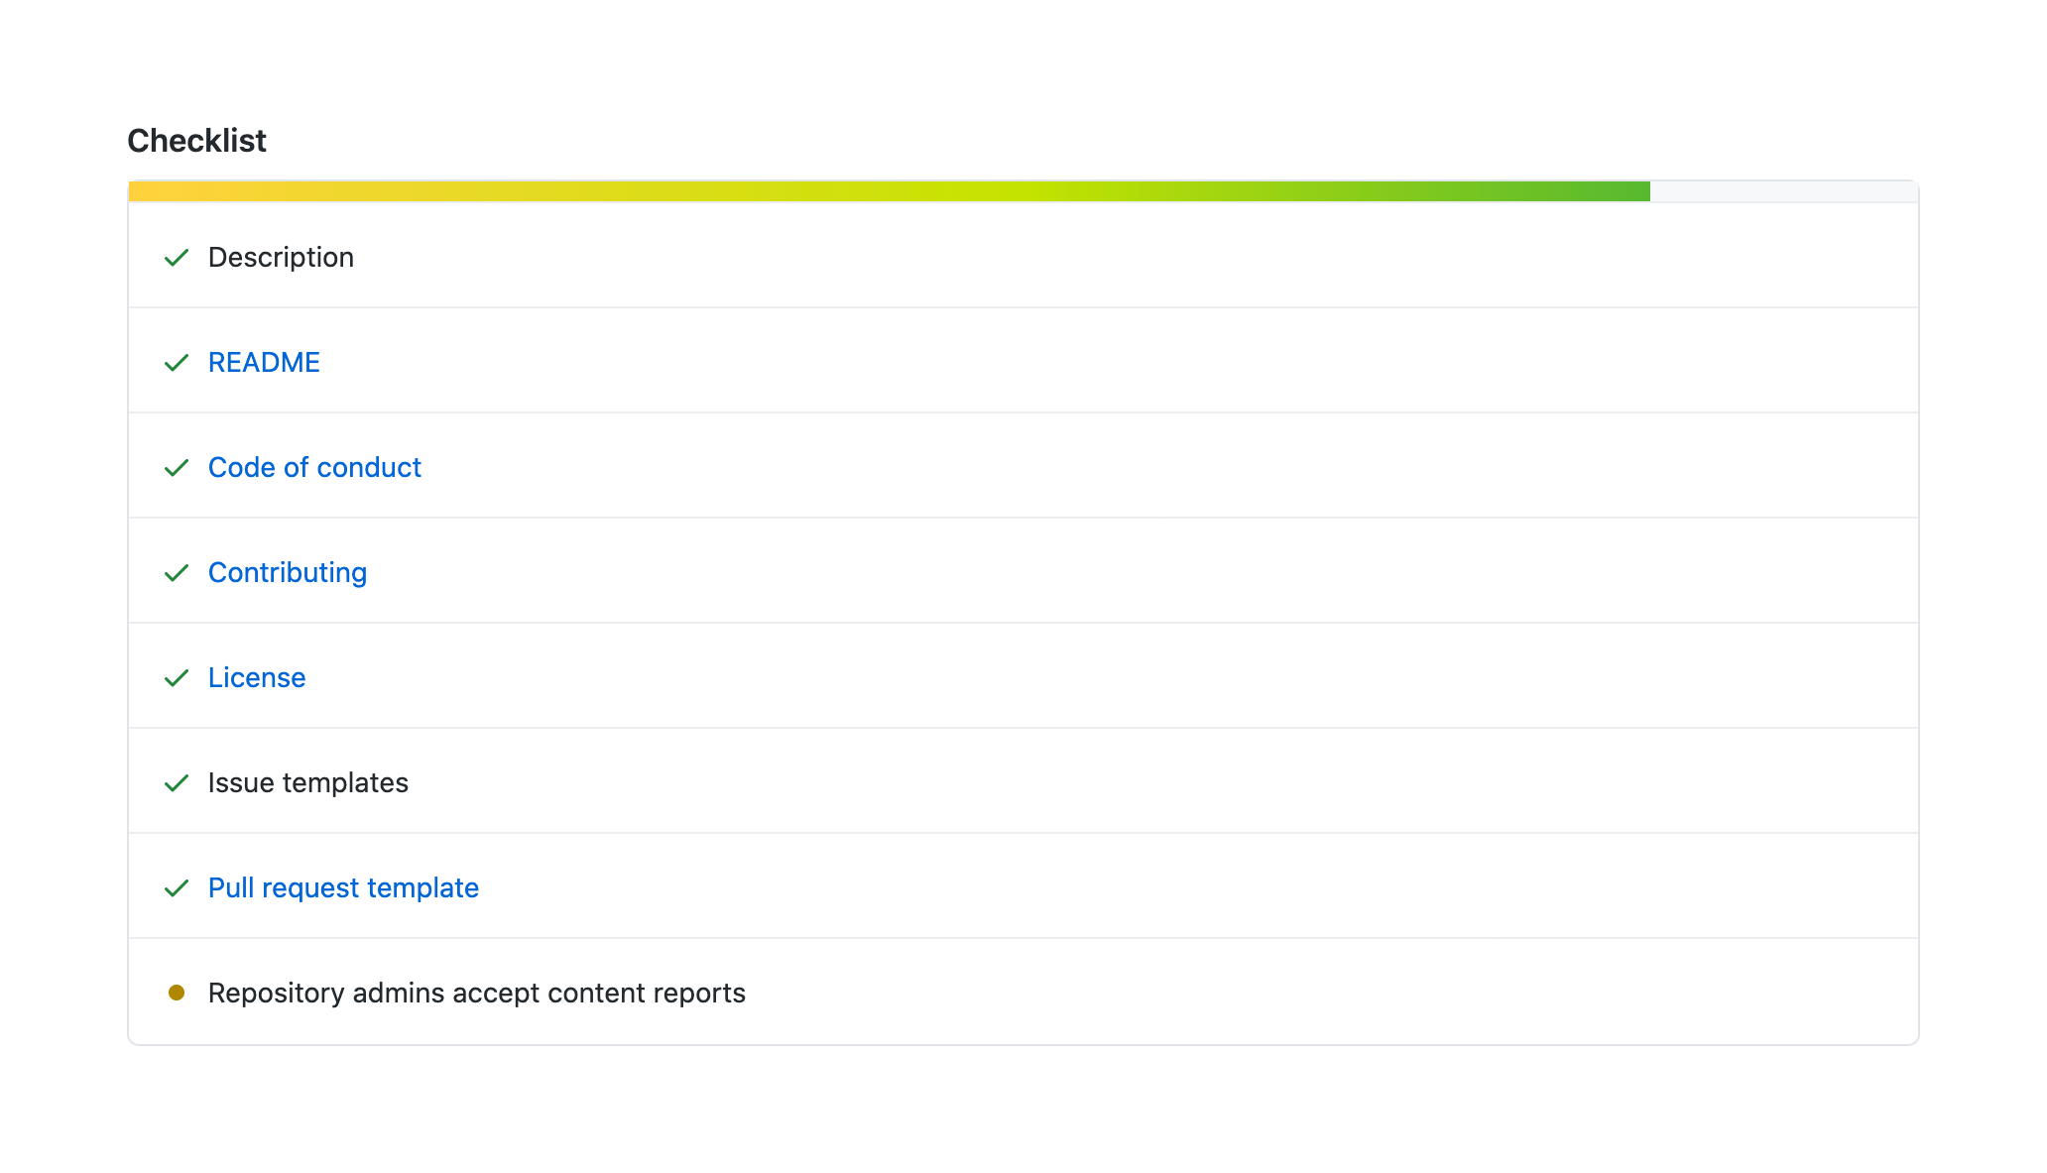Click the yellow start of the progress bar
Screen dimensions: 2047x1173
(x=159, y=191)
